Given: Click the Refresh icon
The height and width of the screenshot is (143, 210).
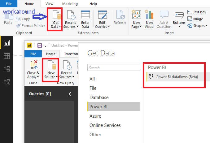Looking at the screenshot, I should pyautogui.click(x=120, y=15).
